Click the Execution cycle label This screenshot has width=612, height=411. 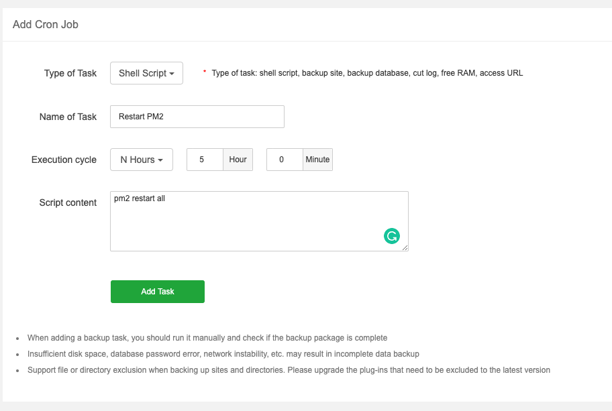coord(64,160)
